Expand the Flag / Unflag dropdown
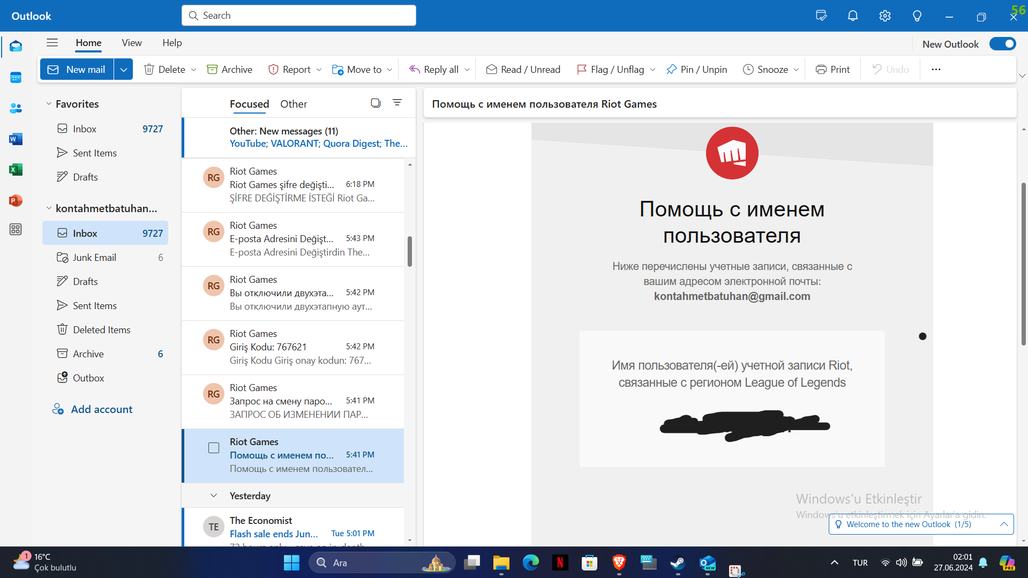1028x578 pixels. 652,70
